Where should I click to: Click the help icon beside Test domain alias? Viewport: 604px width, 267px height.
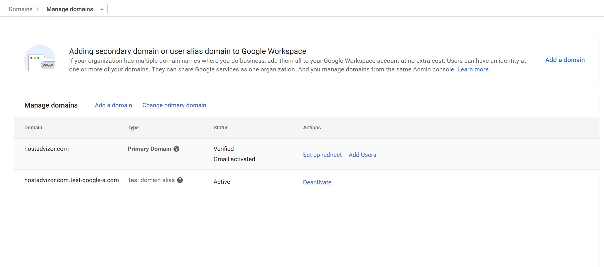[x=180, y=180]
